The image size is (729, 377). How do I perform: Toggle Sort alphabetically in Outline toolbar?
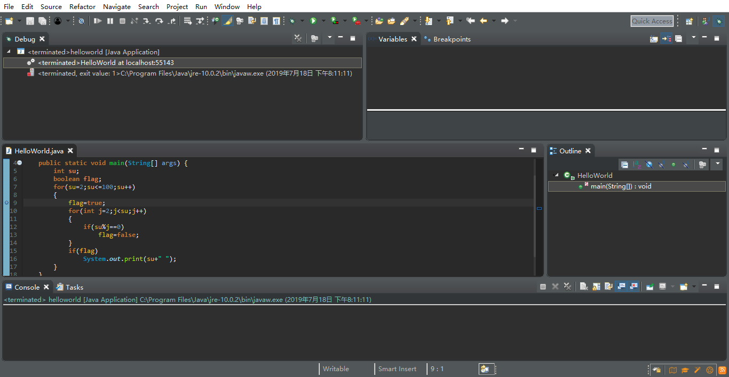(x=637, y=165)
